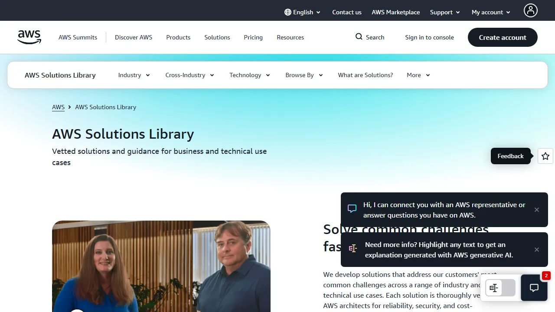Open the Industry dropdown menu
Viewport: 555px width, 312px height.
(134, 75)
